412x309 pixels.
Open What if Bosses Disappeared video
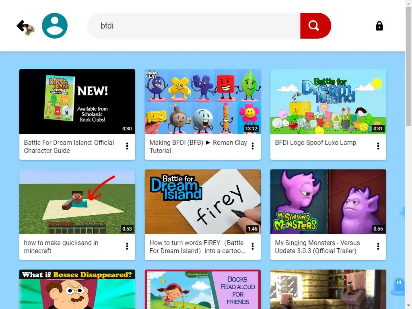77,289
